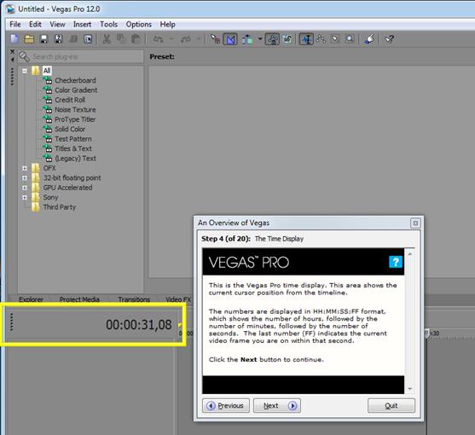
Task: Open the Edit menu
Action: [35, 24]
